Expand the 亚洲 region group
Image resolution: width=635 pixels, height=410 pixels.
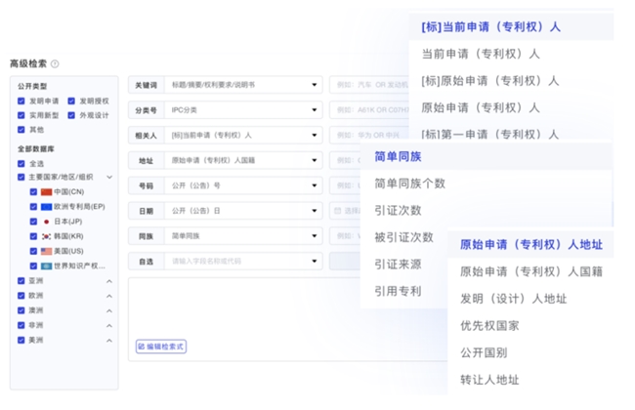108,281
